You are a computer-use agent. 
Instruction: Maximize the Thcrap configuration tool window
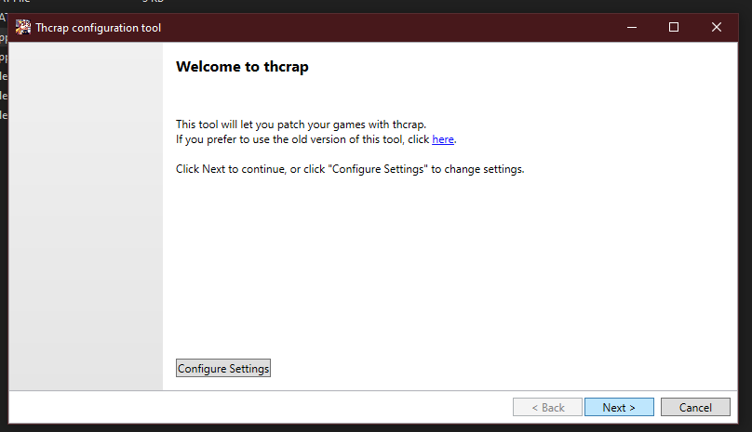673,27
